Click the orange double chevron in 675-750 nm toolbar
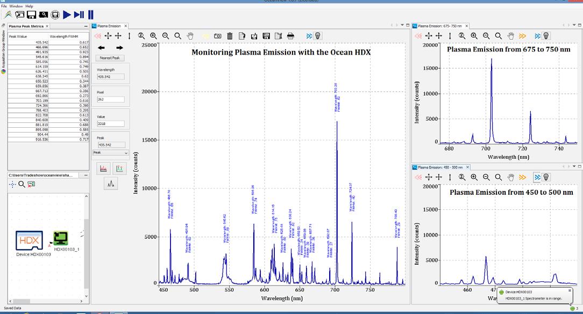 click(x=523, y=36)
